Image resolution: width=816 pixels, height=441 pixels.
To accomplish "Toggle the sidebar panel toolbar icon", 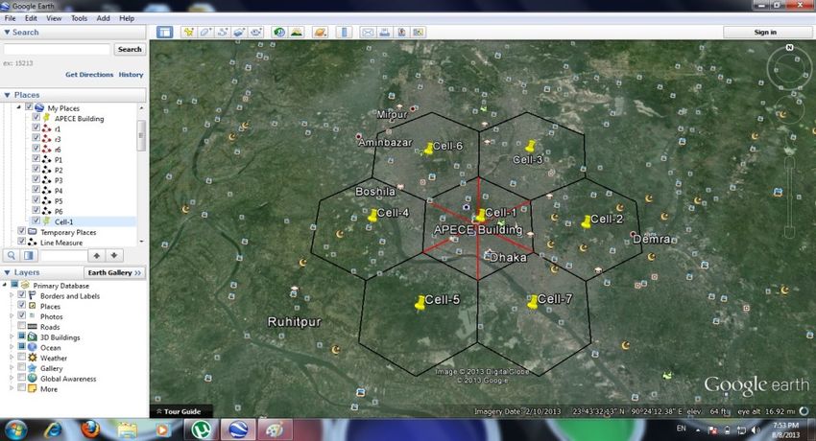I will 165,33.
